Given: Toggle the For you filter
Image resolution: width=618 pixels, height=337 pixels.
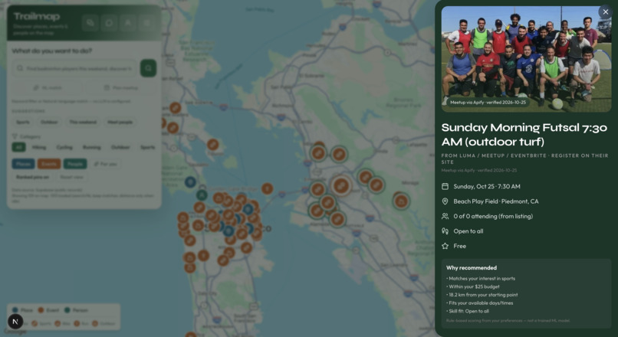Looking at the screenshot, I should [105, 164].
